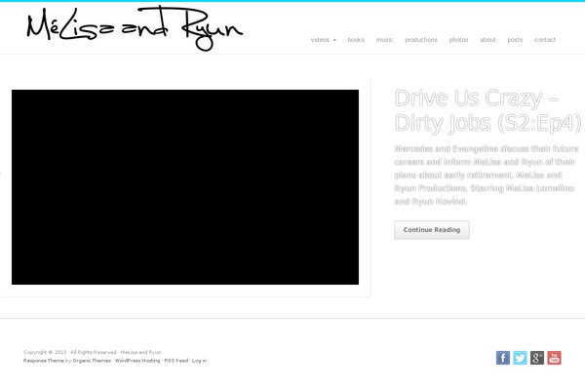This screenshot has width=585, height=390.
Task: Follow the Response Theme footer link
Action: 44,361
